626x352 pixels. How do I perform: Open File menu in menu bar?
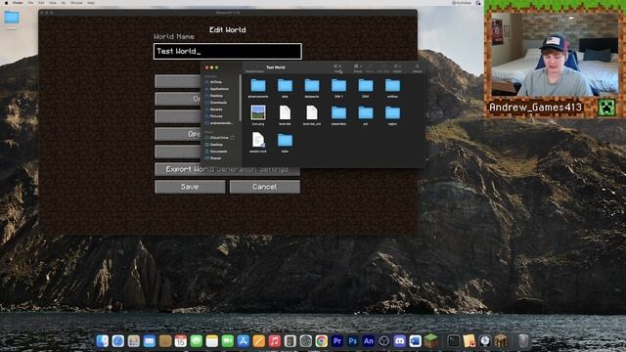tap(30, 3)
